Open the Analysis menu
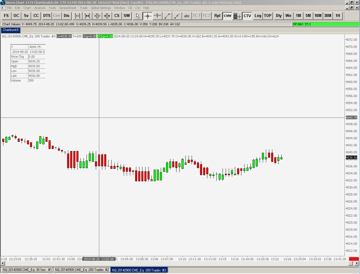 (x=40, y=8)
